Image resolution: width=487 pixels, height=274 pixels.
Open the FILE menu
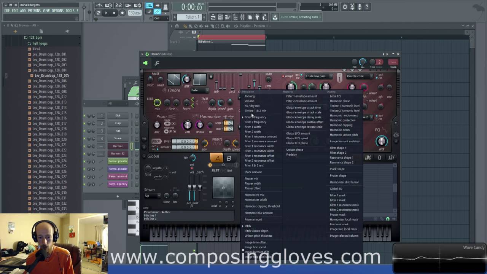(x=7, y=11)
